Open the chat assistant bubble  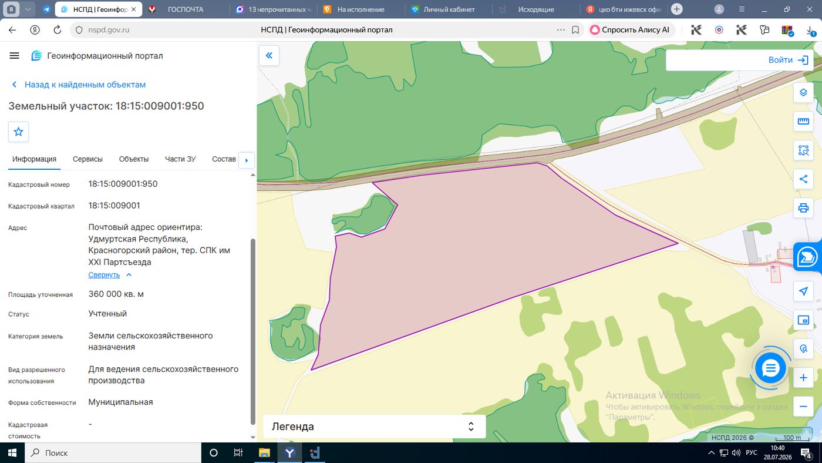pos(770,369)
